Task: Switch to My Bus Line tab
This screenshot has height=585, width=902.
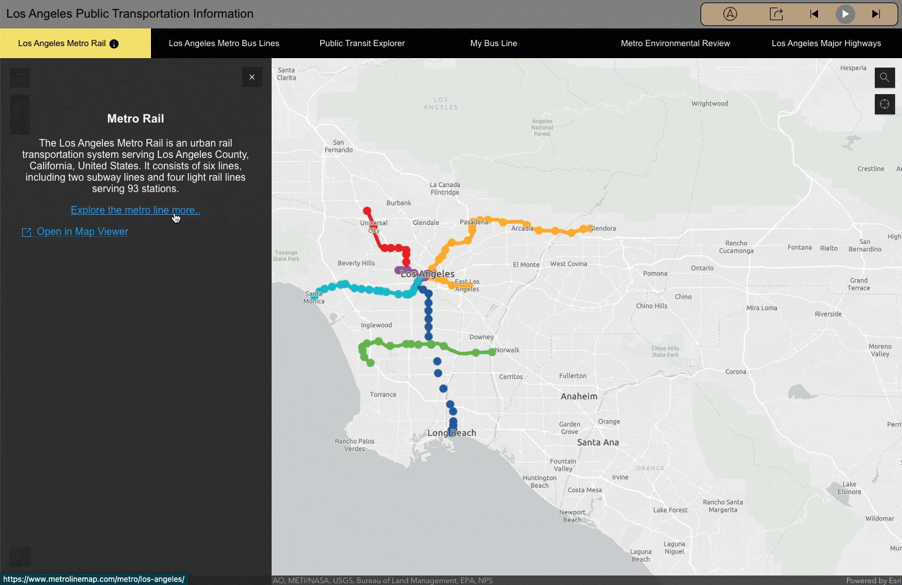Action: pyautogui.click(x=493, y=44)
